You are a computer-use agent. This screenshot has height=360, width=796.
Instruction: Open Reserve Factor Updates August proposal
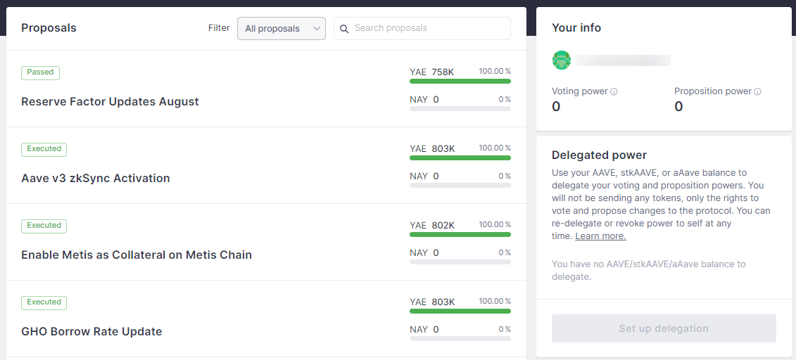point(110,102)
